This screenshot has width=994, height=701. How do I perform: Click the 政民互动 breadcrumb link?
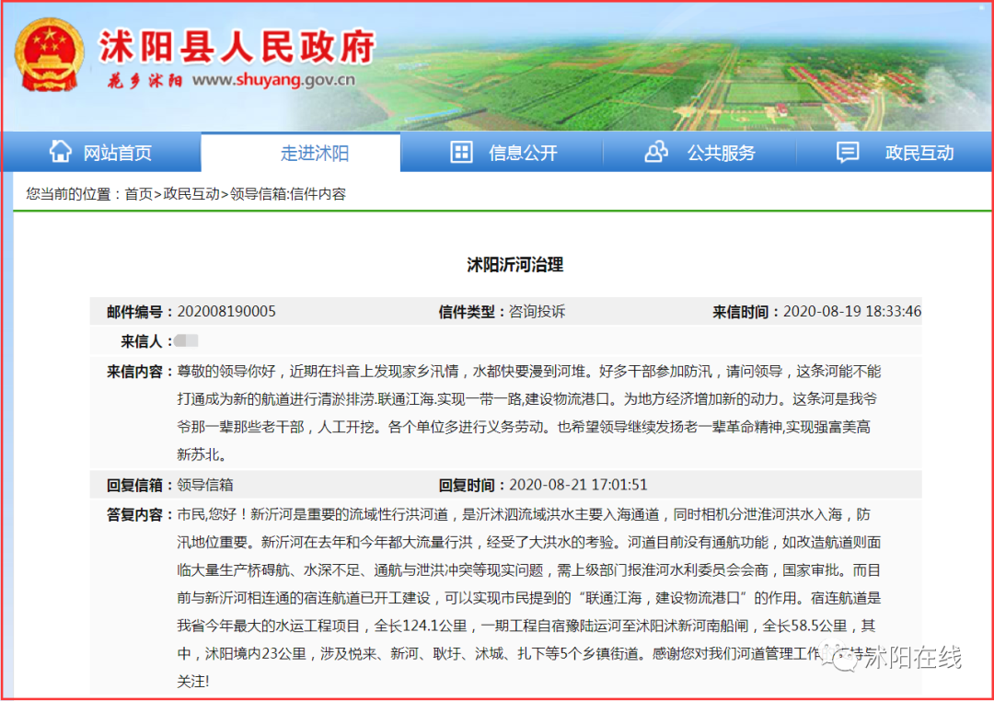(191, 194)
